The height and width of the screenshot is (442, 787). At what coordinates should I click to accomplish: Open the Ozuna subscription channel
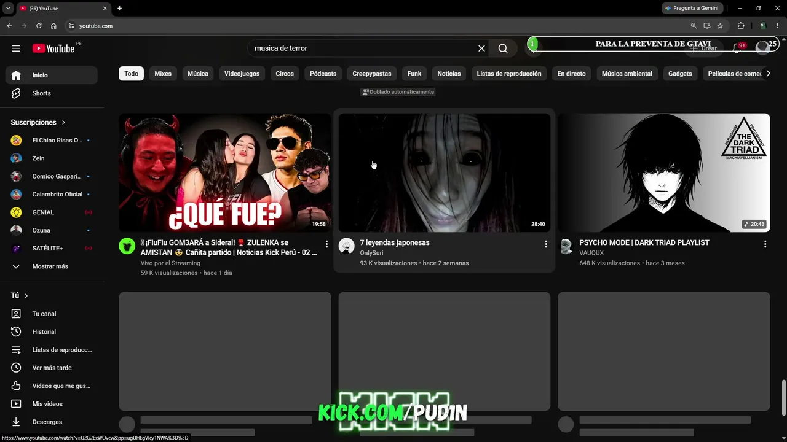[52, 230]
